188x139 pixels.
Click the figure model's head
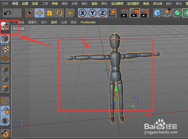tap(115, 41)
